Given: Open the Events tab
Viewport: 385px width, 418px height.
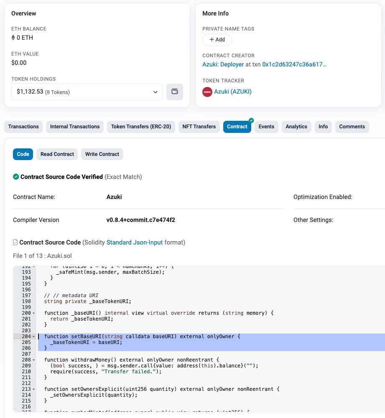Looking at the screenshot, I should click(266, 127).
